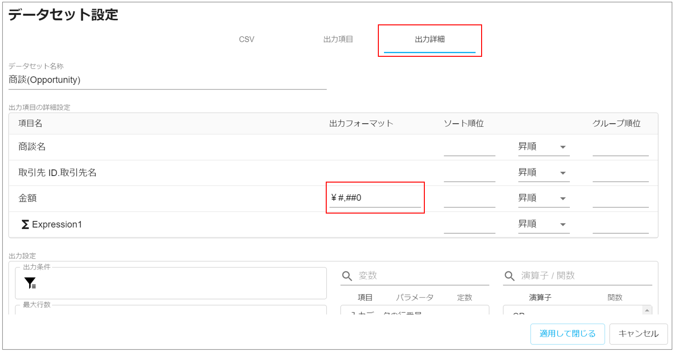This screenshot has width=675, height=352.
Task: Click the キャンセル button
Action: click(x=638, y=334)
